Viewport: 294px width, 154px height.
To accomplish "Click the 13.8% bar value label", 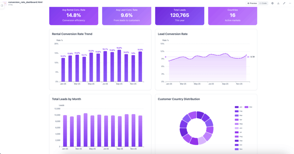I will pos(70,54).
